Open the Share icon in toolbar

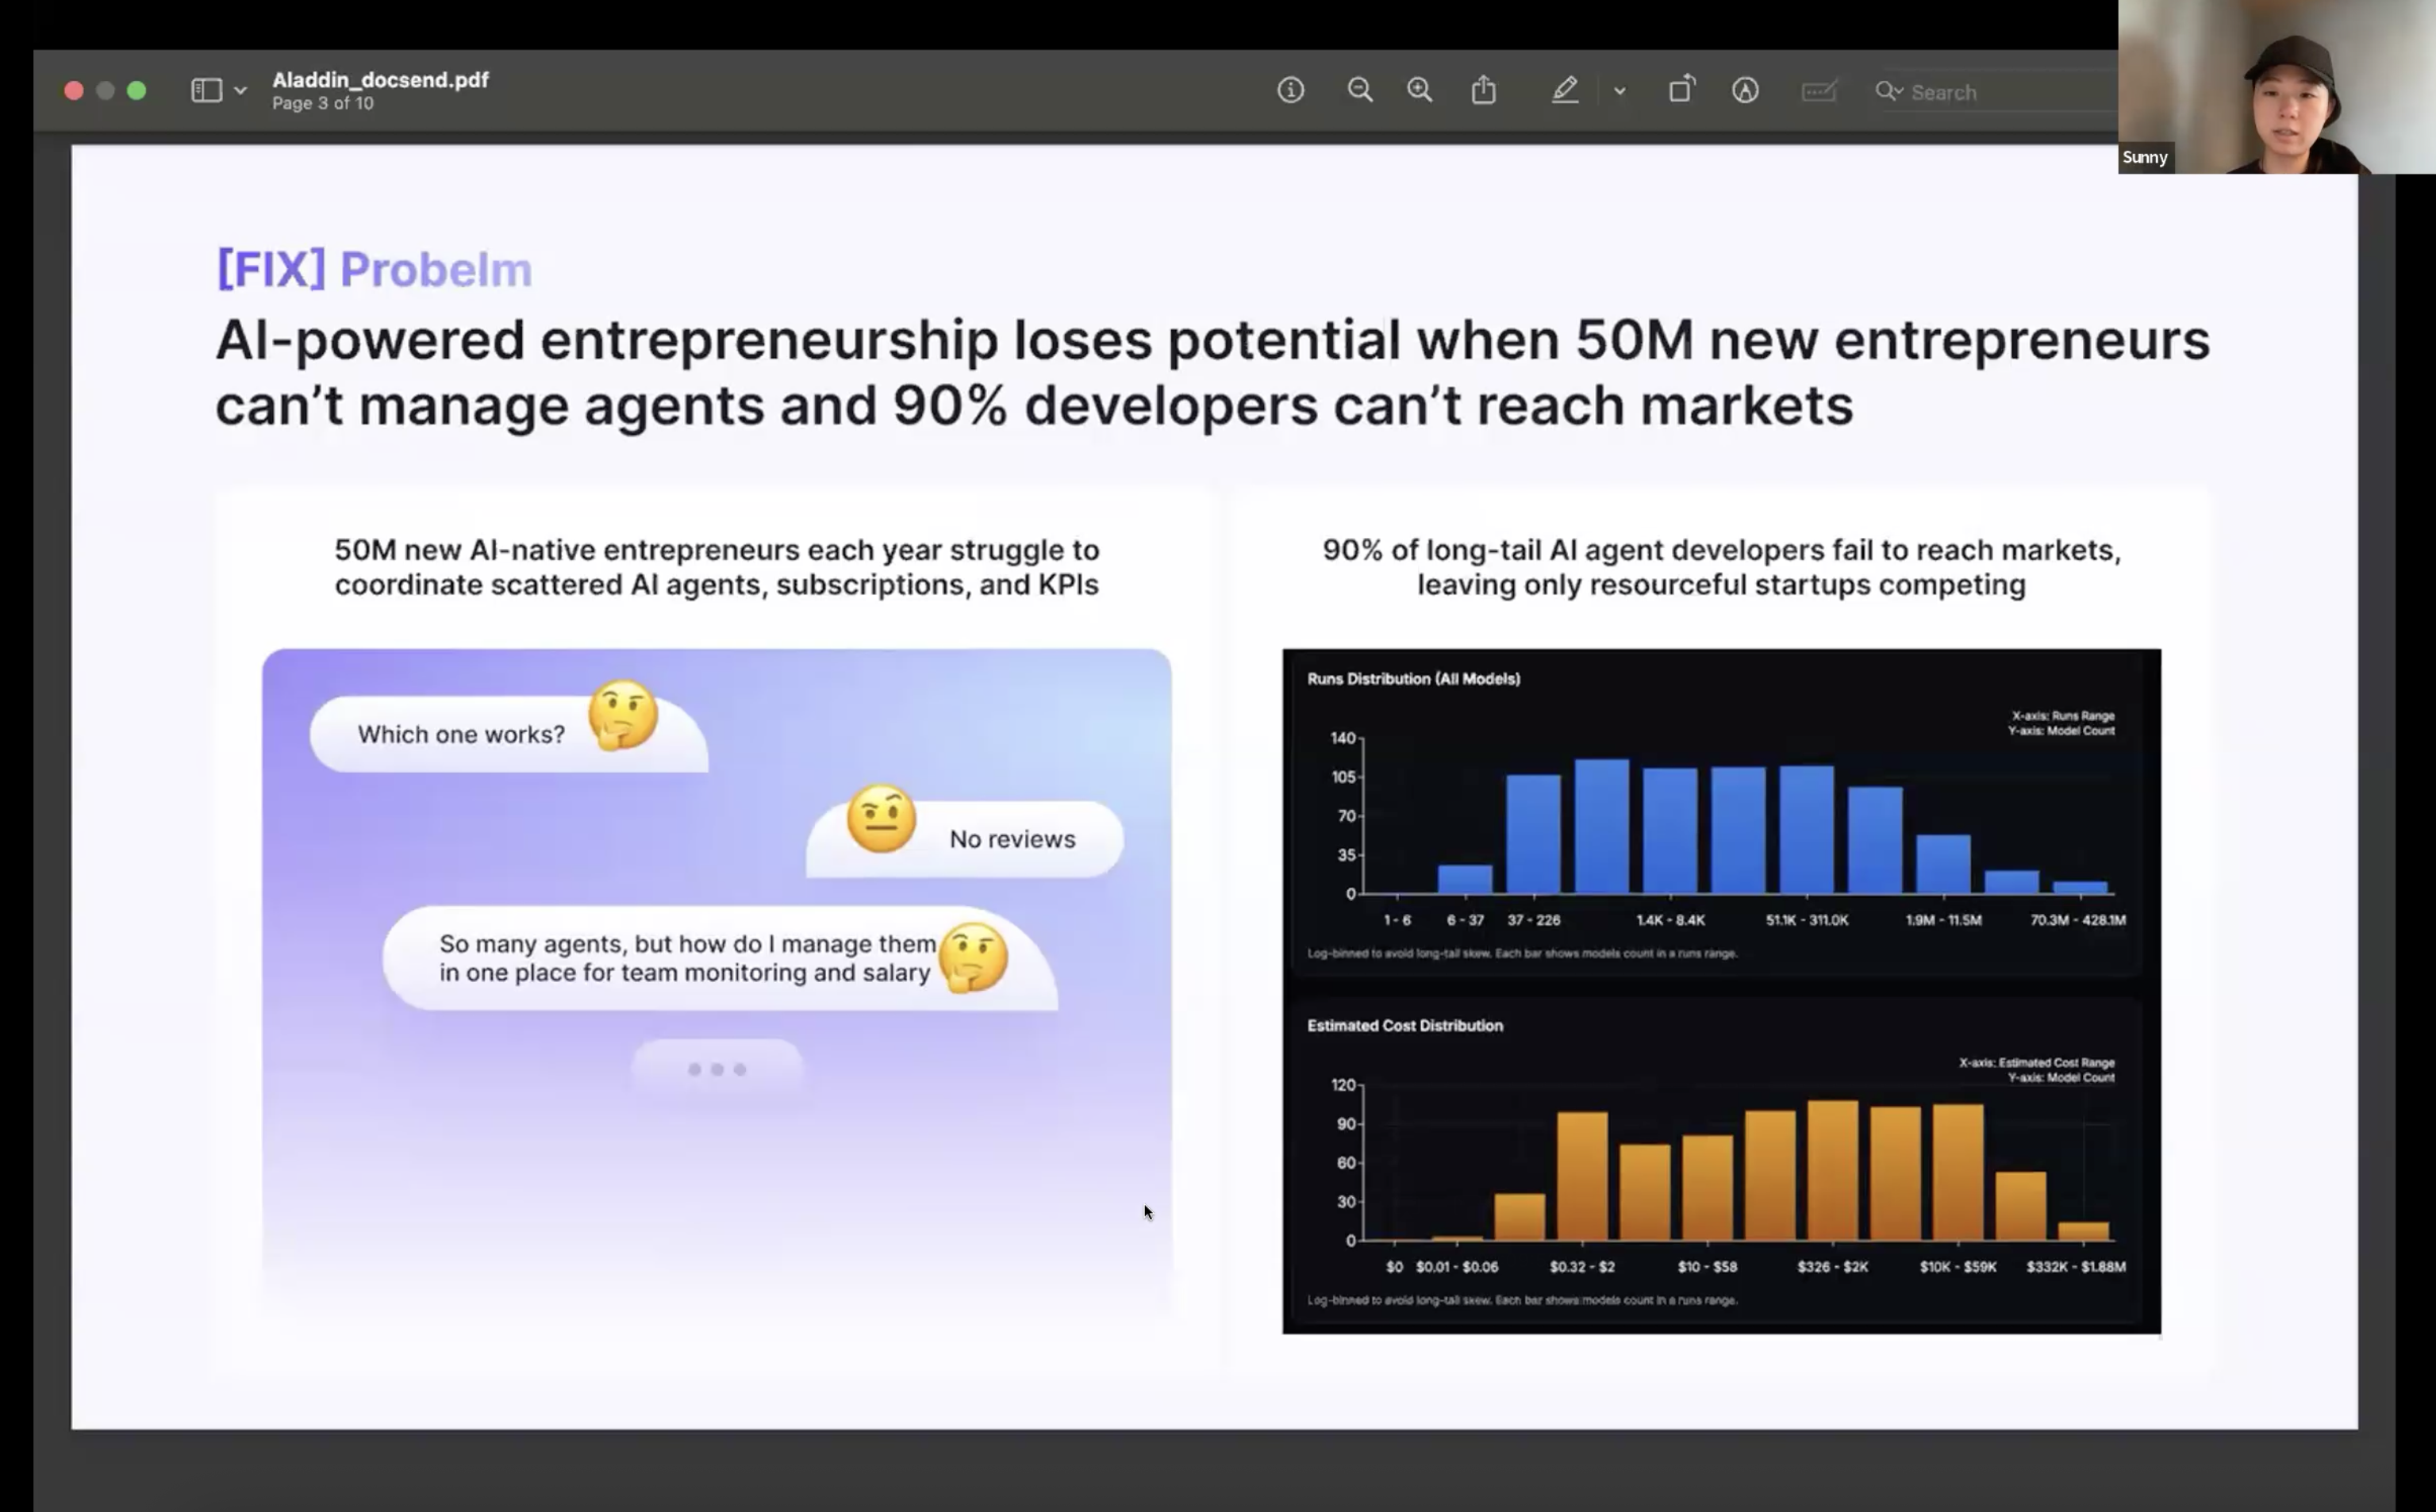point(1484,91)
